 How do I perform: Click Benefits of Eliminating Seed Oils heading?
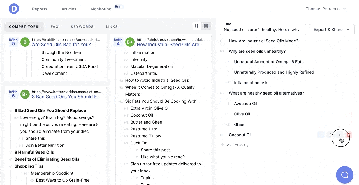pyautogui.click(x=47, y=159)
